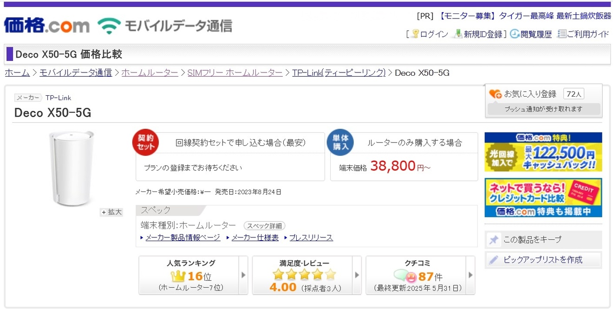Click the Deco X50-5G product image
Viewport: 613px width, 309px height.
click(71, 168)
